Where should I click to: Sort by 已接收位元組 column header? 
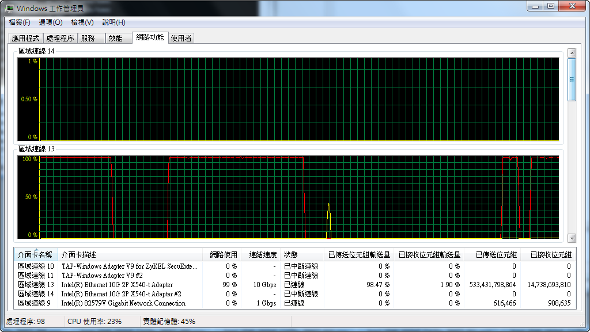tap(547, 255)
